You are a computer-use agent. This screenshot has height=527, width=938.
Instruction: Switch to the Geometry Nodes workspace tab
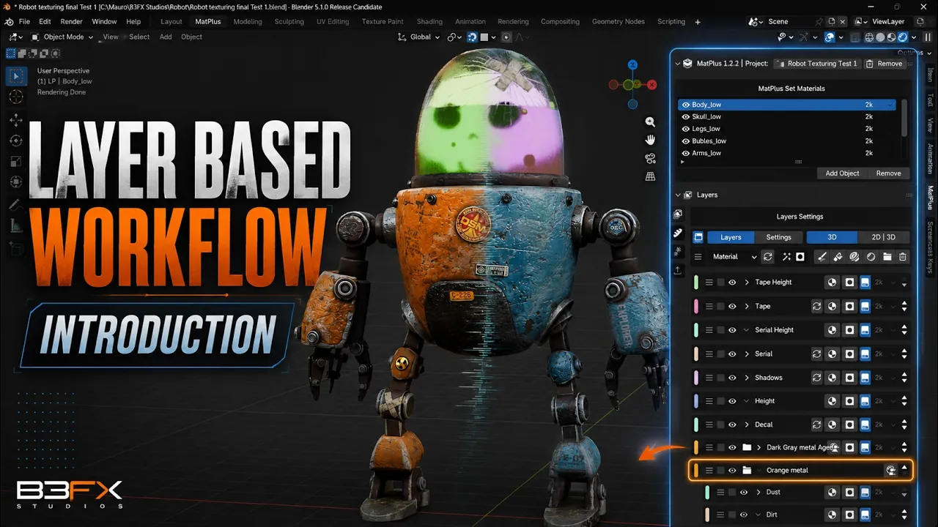tap(618, 22)
